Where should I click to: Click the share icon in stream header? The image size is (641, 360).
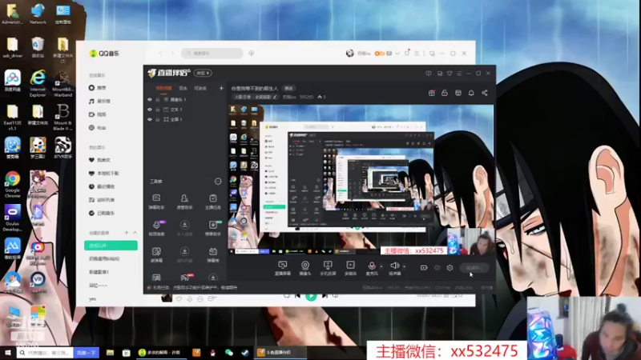coord(485,93)
